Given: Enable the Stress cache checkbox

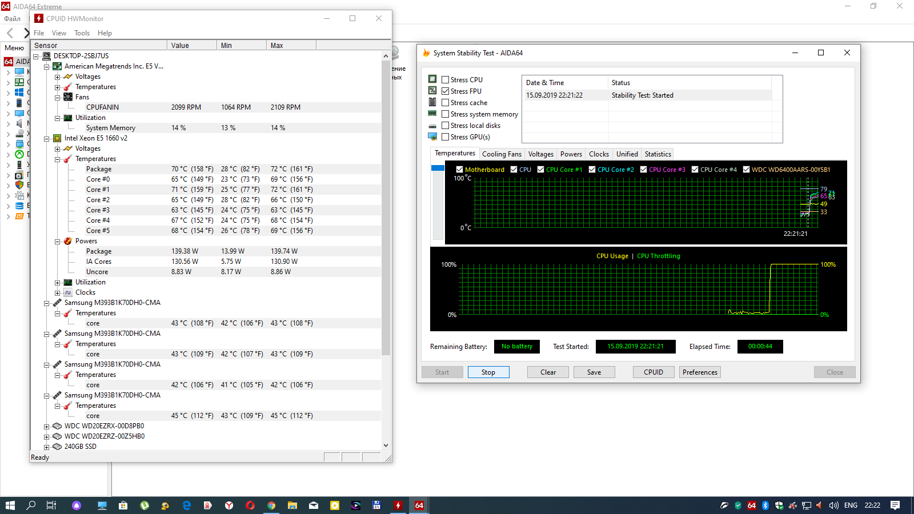Looking at the screenshot, I should coord(446,103).
